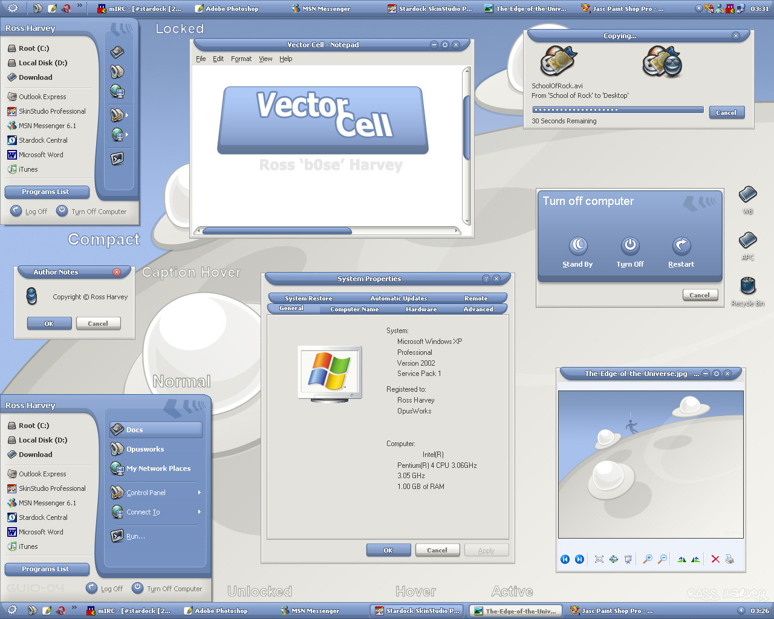Open the Recycle Bin desktop icon
The height and width of the screenshot is (619, 774).
(748, 287)
